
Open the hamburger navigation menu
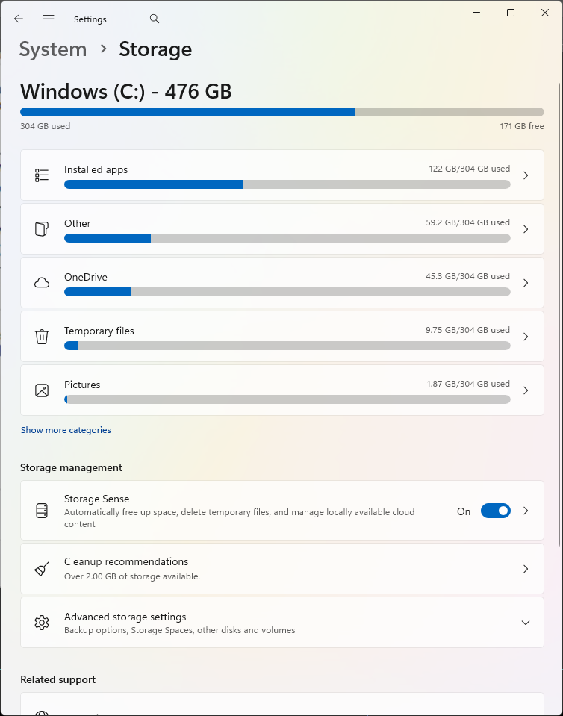point(49,19)
